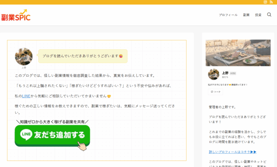Viewport: 277px width, 167px height.
Task: Click the トーク button in sidebar
Action: [215, 92]
